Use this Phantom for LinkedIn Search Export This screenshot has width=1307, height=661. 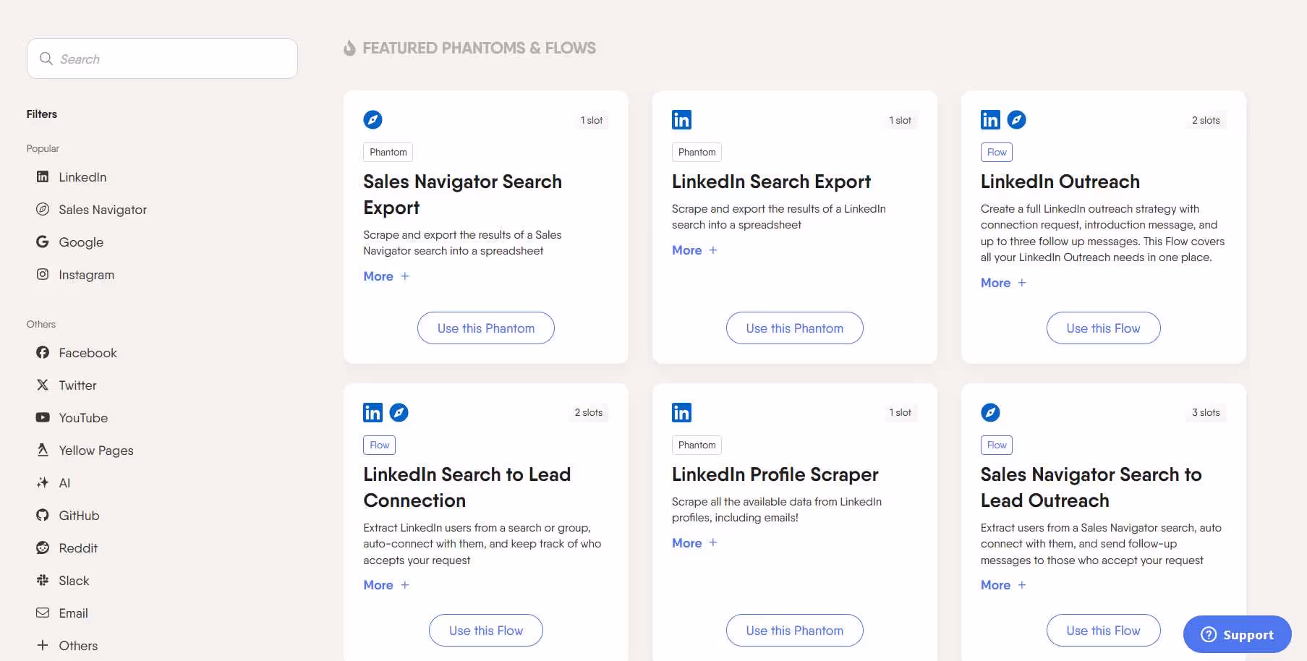tap(795, 328)
